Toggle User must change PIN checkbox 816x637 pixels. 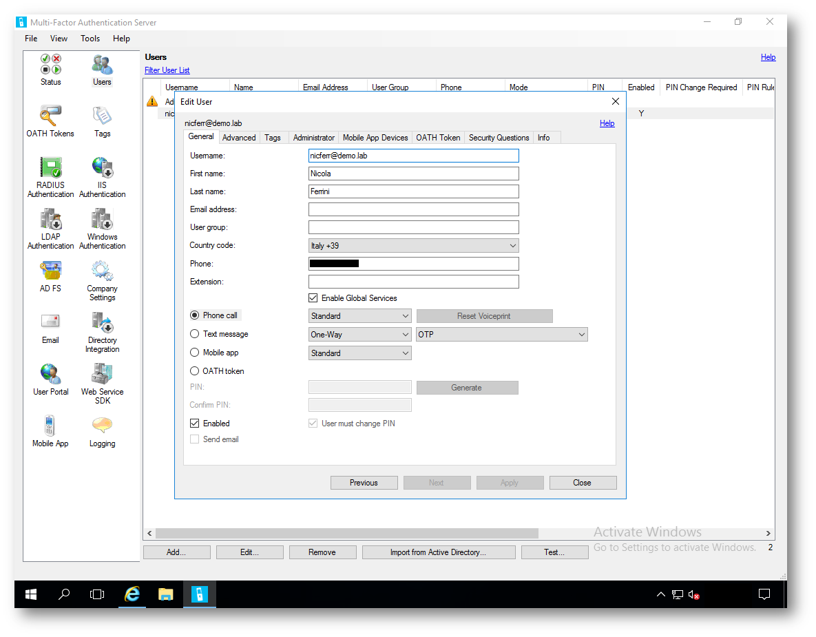pos(313,424)
